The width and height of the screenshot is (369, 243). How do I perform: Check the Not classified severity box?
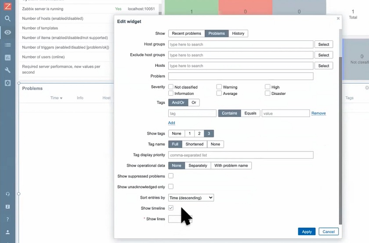[x=171, y=87]
